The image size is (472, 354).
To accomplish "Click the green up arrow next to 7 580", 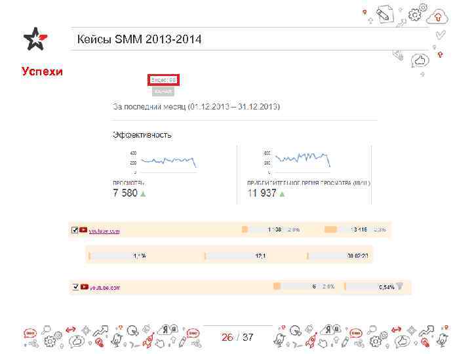I will click(x=143, y=194).
